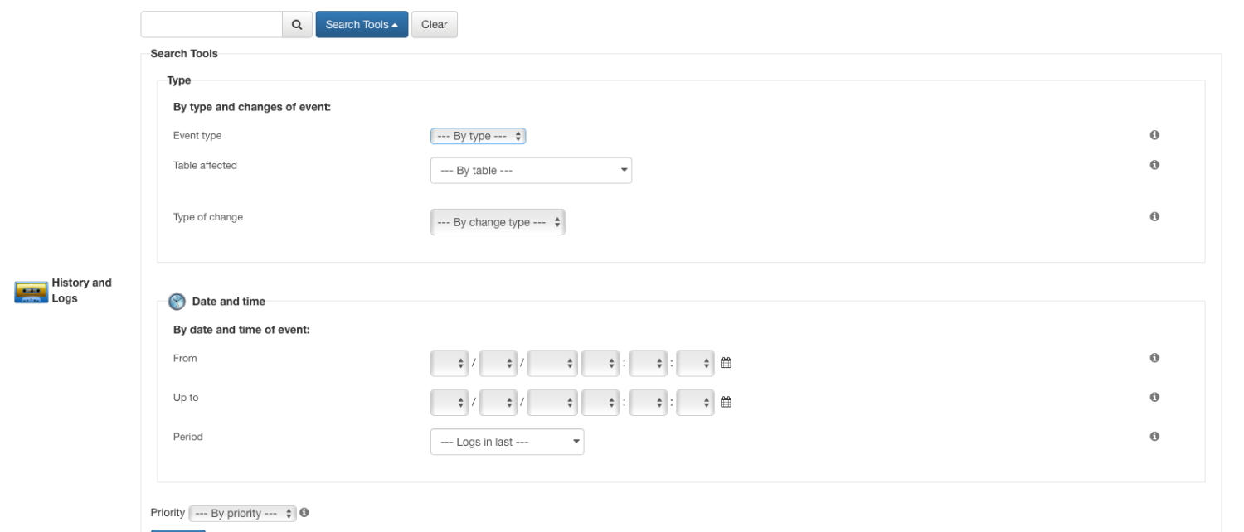The height and width of the screenshot is (532, 1244).
Task: Open first From date select
Action: [450, 363]
